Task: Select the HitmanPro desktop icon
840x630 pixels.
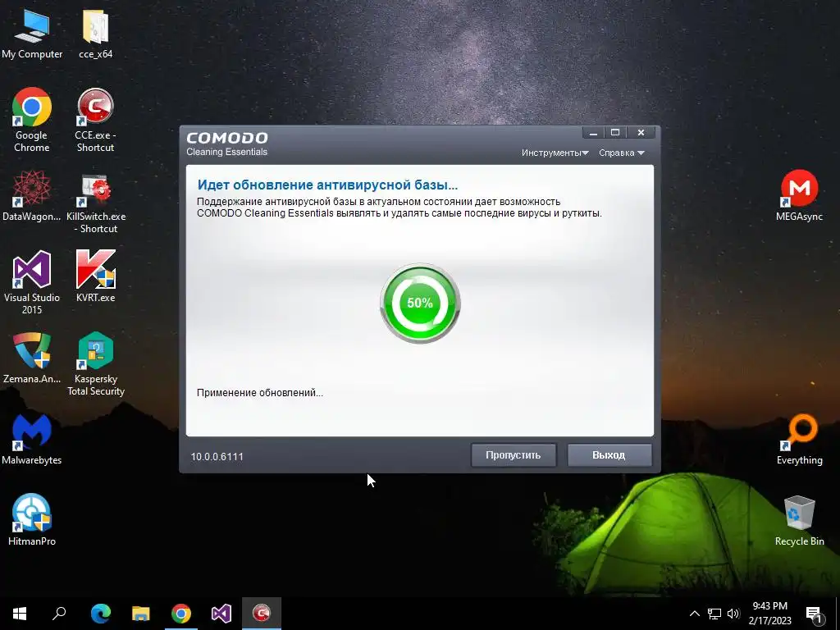Action: (32, 519)
